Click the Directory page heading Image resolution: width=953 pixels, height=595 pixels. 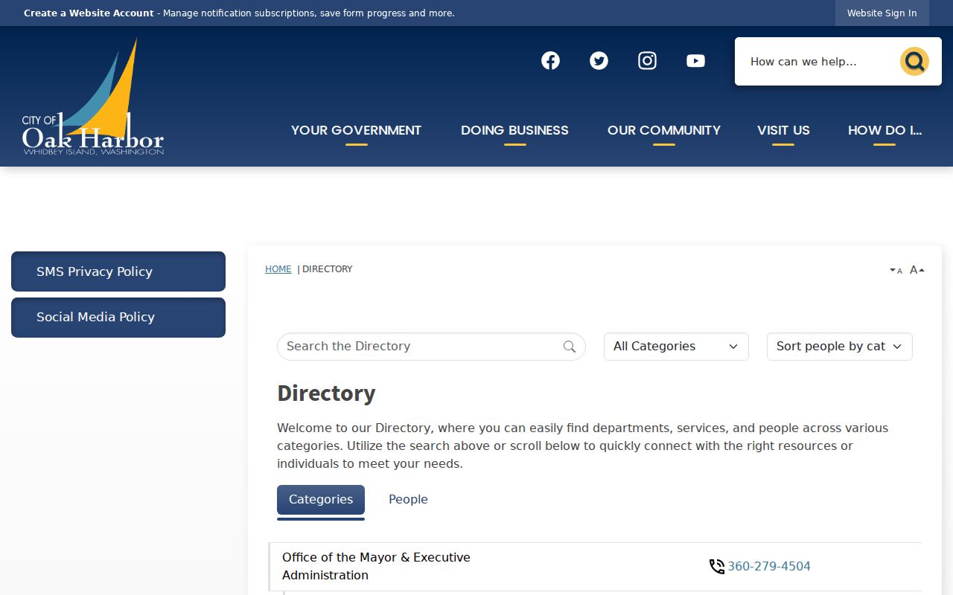point(326,393)
